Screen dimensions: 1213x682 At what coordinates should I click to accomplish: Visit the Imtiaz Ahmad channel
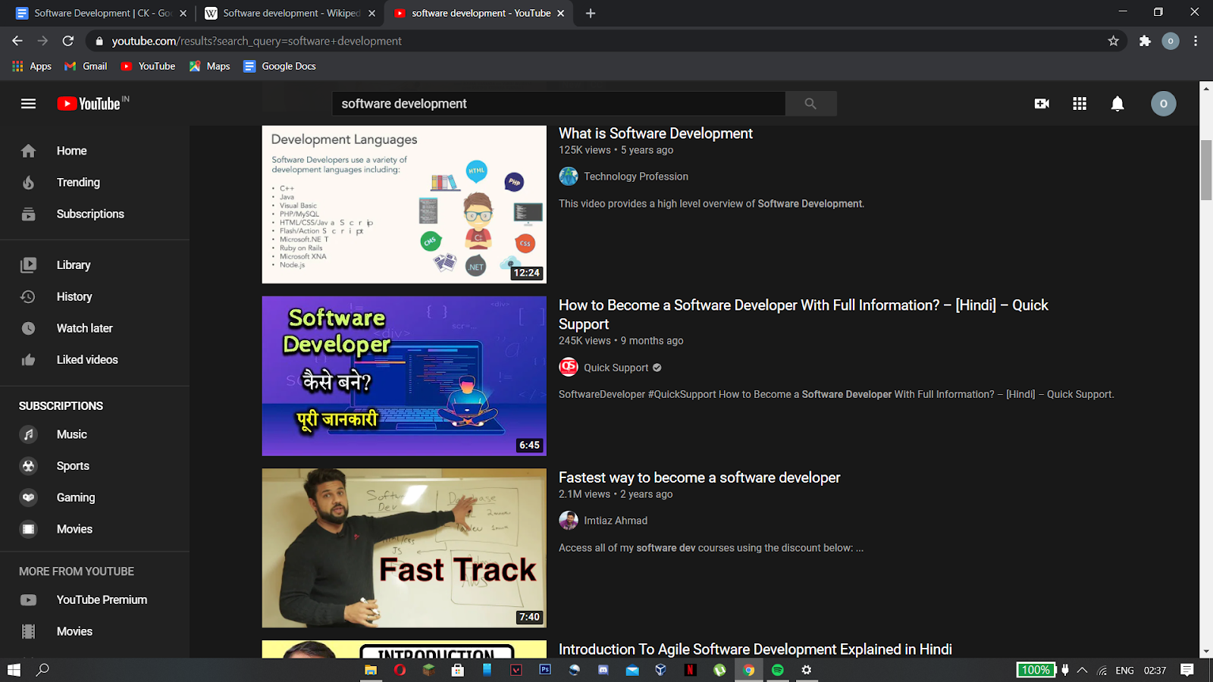pyautogui.click(x=616, y=521)
